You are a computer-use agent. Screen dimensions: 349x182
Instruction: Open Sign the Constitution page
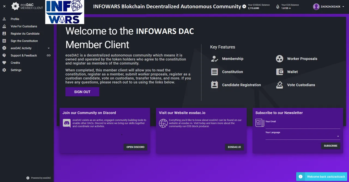(x=27, y=41)
